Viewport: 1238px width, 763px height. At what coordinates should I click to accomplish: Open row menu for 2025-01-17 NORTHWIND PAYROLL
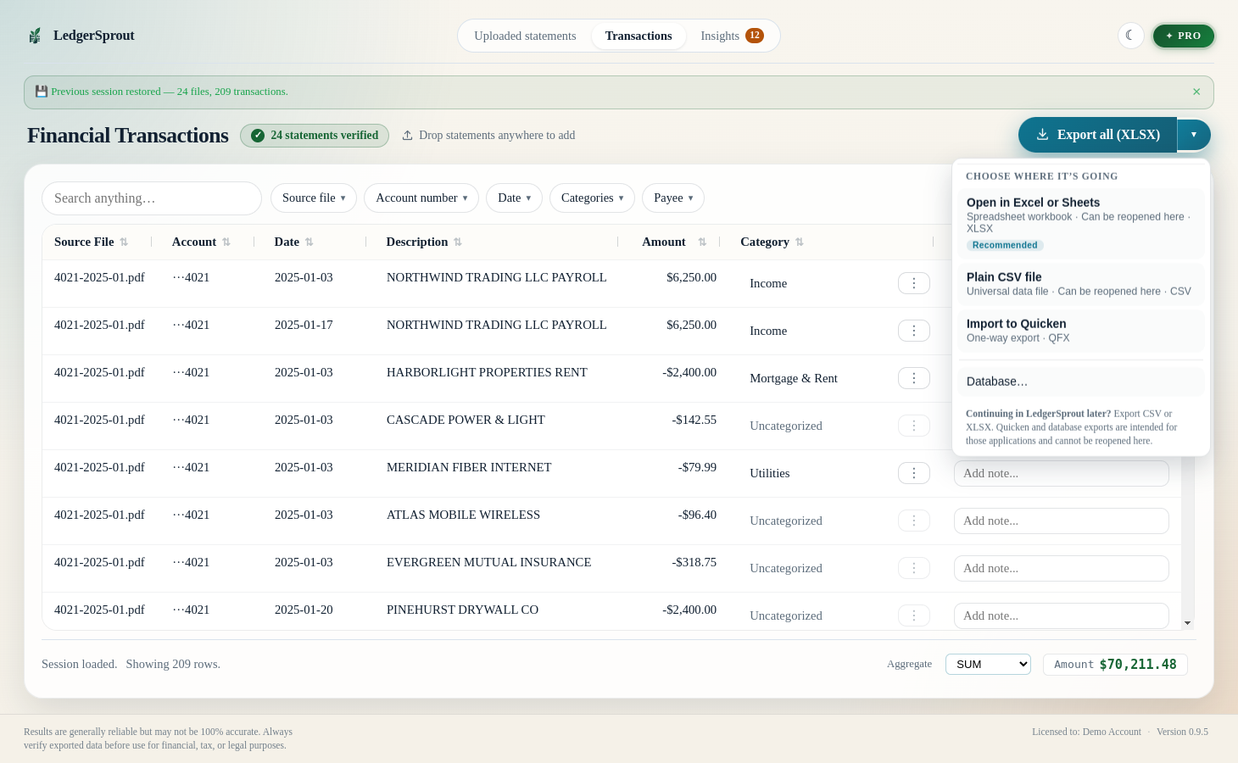[914, 331]
